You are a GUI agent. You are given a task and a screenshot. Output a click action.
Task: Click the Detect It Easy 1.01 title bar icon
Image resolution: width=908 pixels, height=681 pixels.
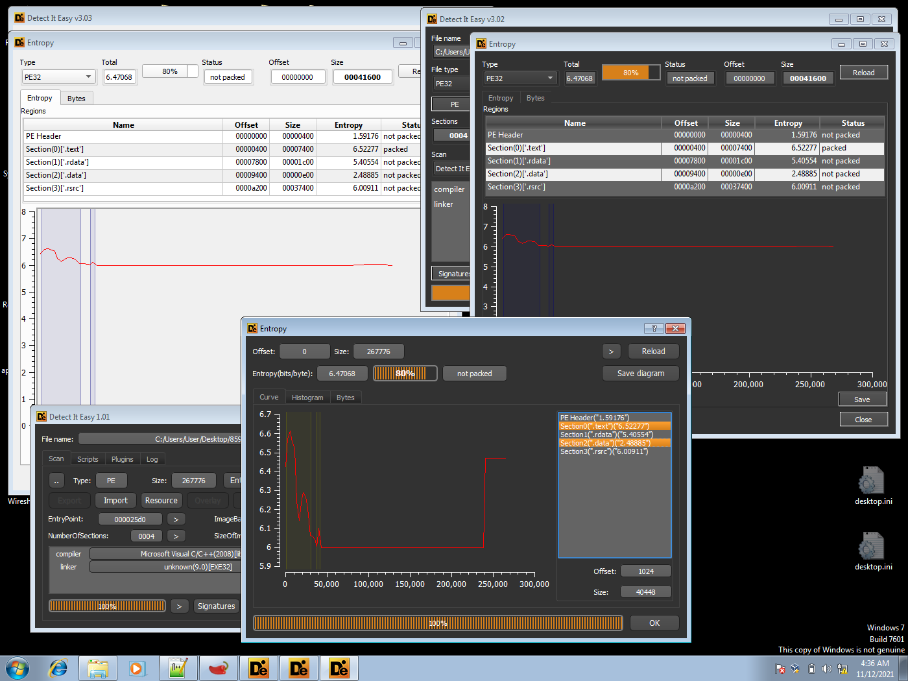click(42, 416)
